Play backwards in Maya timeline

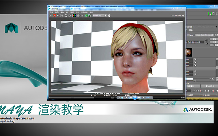(x=205, y=91)
